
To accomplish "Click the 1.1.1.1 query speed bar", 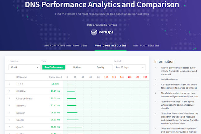I will [70, 84].
